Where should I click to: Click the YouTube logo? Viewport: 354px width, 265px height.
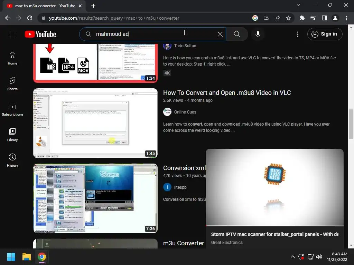40,34
